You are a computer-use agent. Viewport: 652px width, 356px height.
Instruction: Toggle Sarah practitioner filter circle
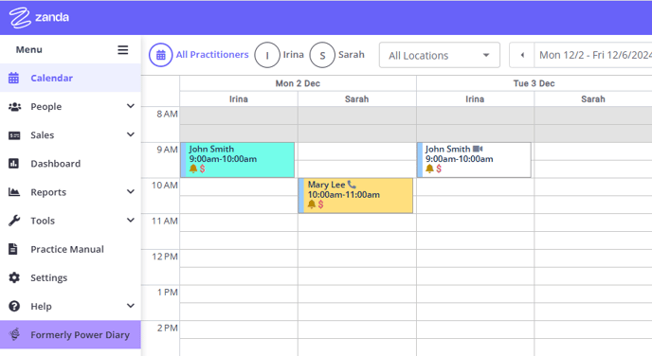click(x=322, y=55)
